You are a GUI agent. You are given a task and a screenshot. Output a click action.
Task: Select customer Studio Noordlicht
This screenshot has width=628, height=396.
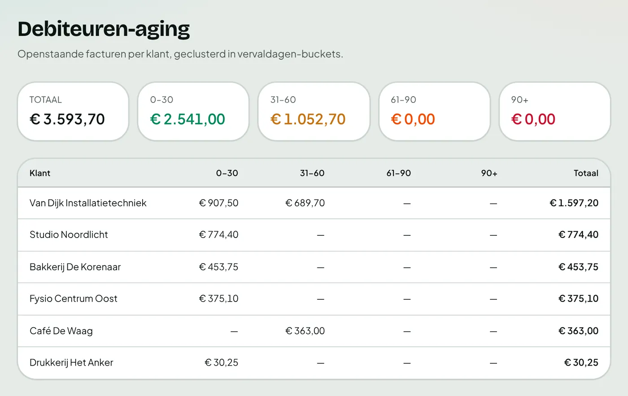pyautogui.click(x=69, y=235)
